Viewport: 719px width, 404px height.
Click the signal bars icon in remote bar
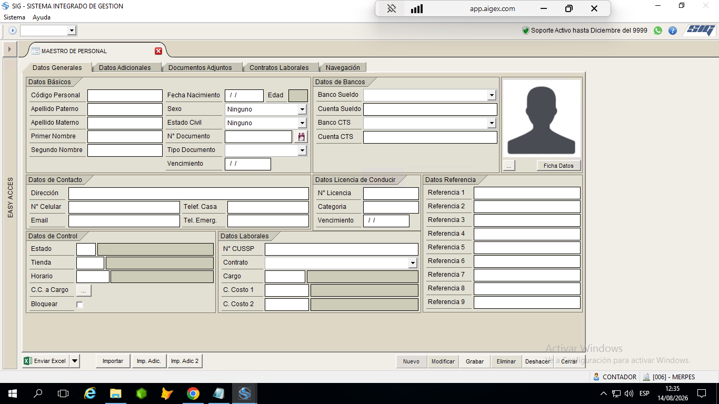417,8
